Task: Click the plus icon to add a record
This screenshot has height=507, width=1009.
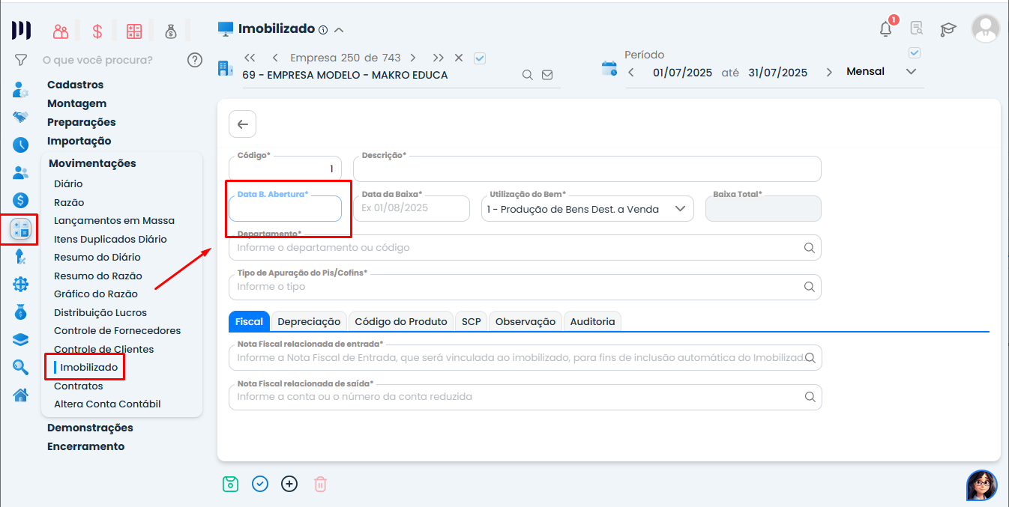Action: [289, 484]
